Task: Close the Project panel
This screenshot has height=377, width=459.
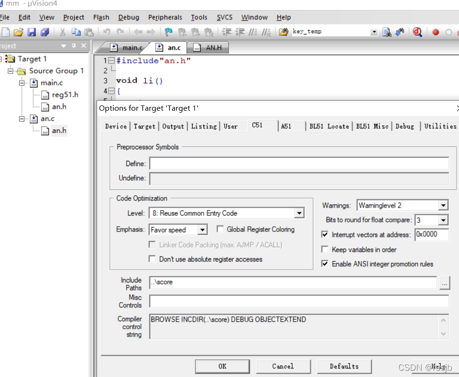Action: point(84,46)
